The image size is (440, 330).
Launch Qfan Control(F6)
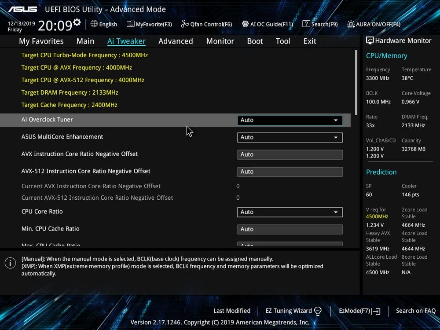[206, 24]
